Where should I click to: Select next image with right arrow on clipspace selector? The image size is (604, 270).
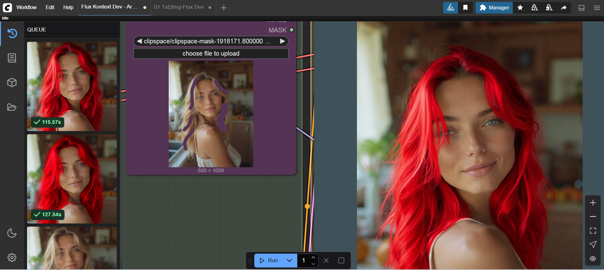282,41
